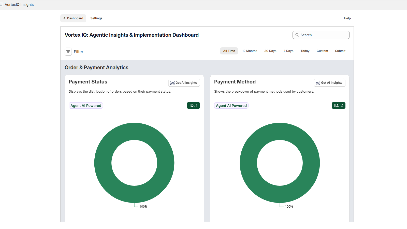This screenshot has width=407, height=229.
Task: Click the Agent AI Powered badge under Payment Status
Action: pos(86,105)
